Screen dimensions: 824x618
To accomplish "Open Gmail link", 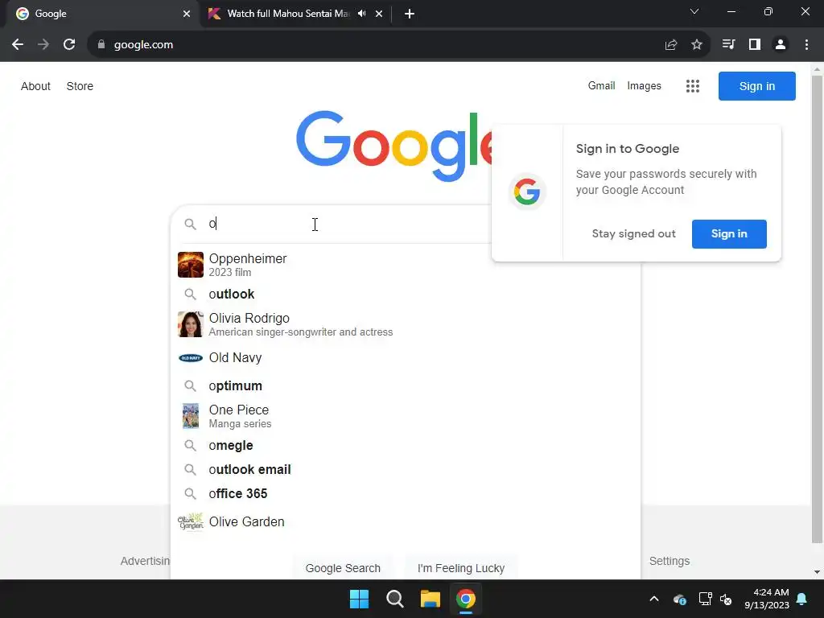I will (601, 85).
